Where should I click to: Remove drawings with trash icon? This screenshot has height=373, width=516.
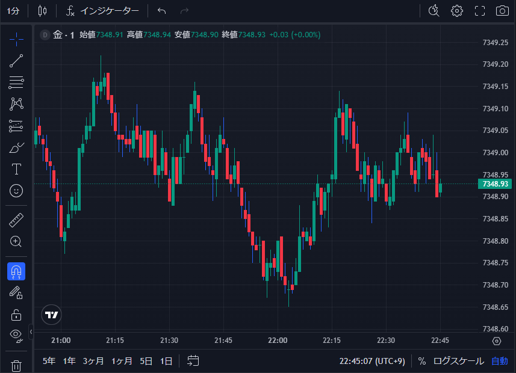[16, 366]
